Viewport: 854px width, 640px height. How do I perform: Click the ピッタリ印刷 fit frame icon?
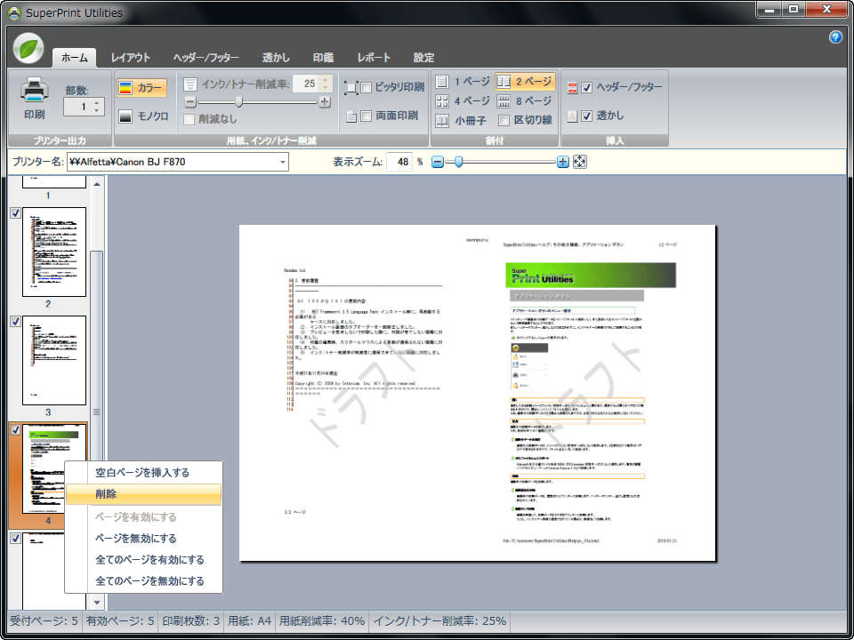point(351,88)
